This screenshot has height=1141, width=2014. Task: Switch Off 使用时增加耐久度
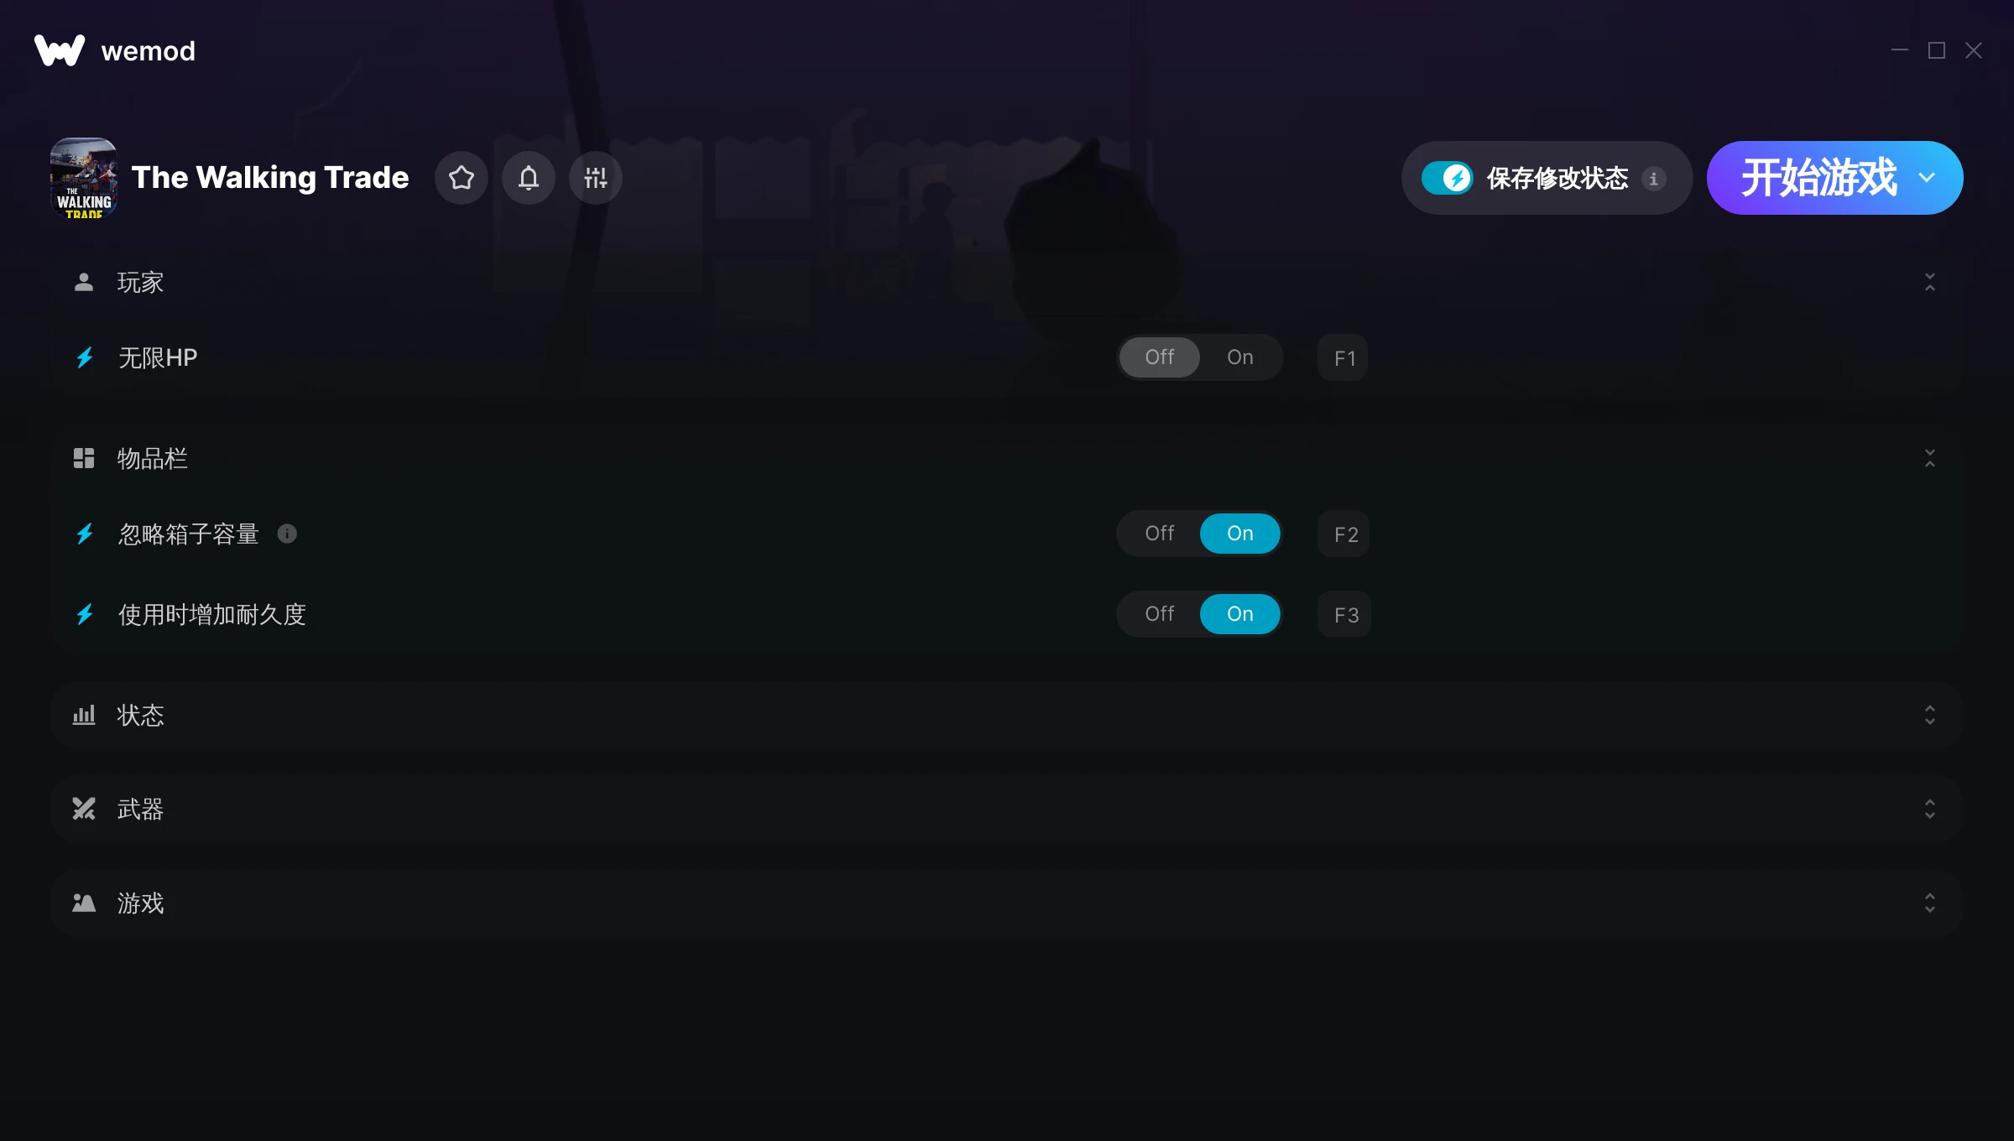click(x=1159, y=614)
